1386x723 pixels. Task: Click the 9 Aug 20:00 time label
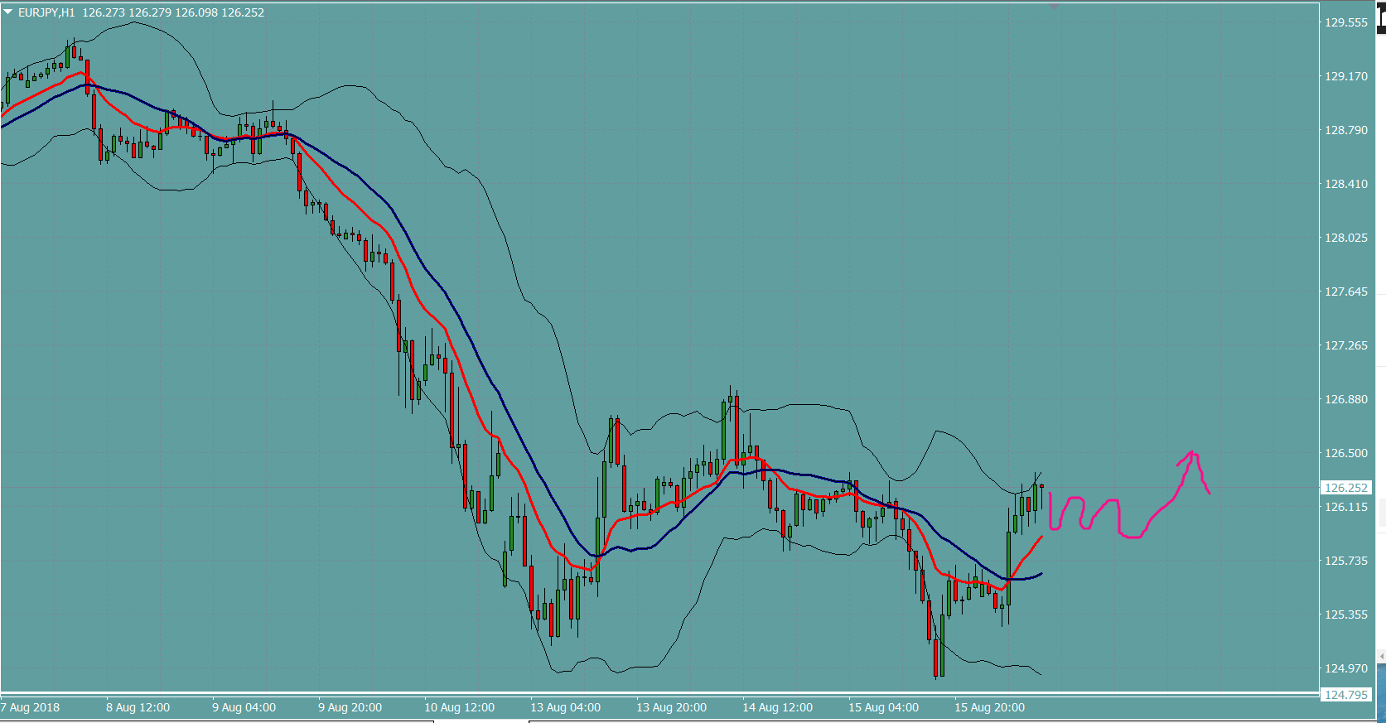pos(350,707)
